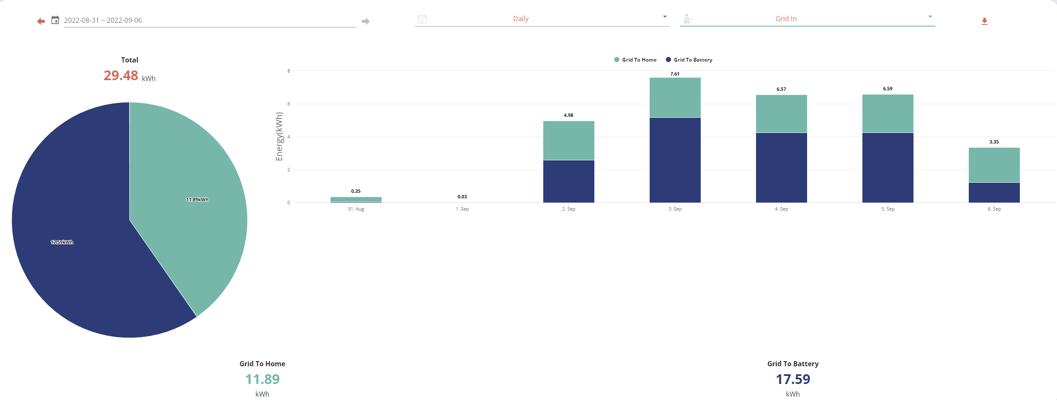1057x400 pixels.
Task: Advance to next date range with right arrow
Action: pos(366,21)
